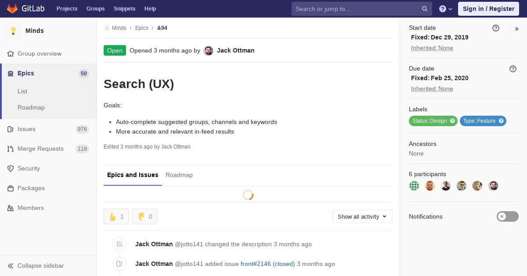This screenshot has width=527, height=276.
Task: Click the Sign in / Register button
Action: click(488, 9)
